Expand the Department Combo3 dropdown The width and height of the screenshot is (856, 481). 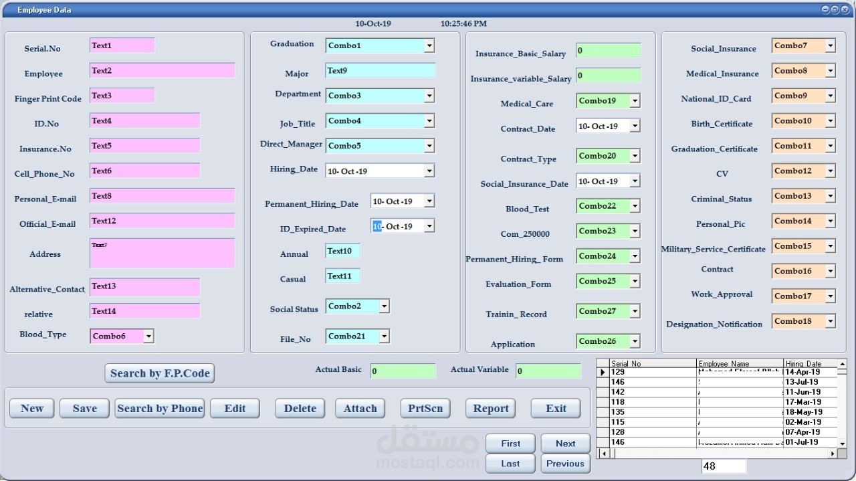[429, 96]
